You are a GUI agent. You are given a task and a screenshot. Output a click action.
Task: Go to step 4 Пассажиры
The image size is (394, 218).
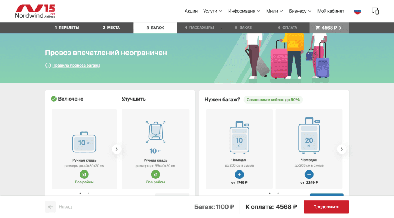click(199, 28)
